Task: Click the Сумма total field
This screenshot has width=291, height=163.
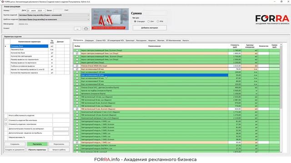Action: point(155,13)
